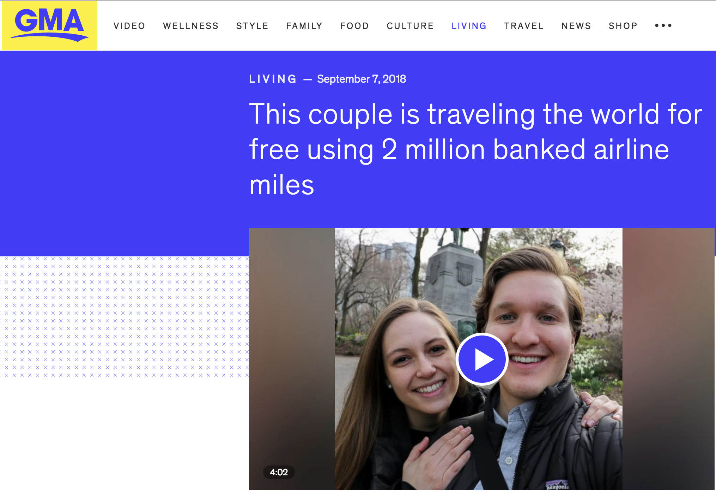Open the Video section
The image size is (716, 493).
tap(129, 26)
